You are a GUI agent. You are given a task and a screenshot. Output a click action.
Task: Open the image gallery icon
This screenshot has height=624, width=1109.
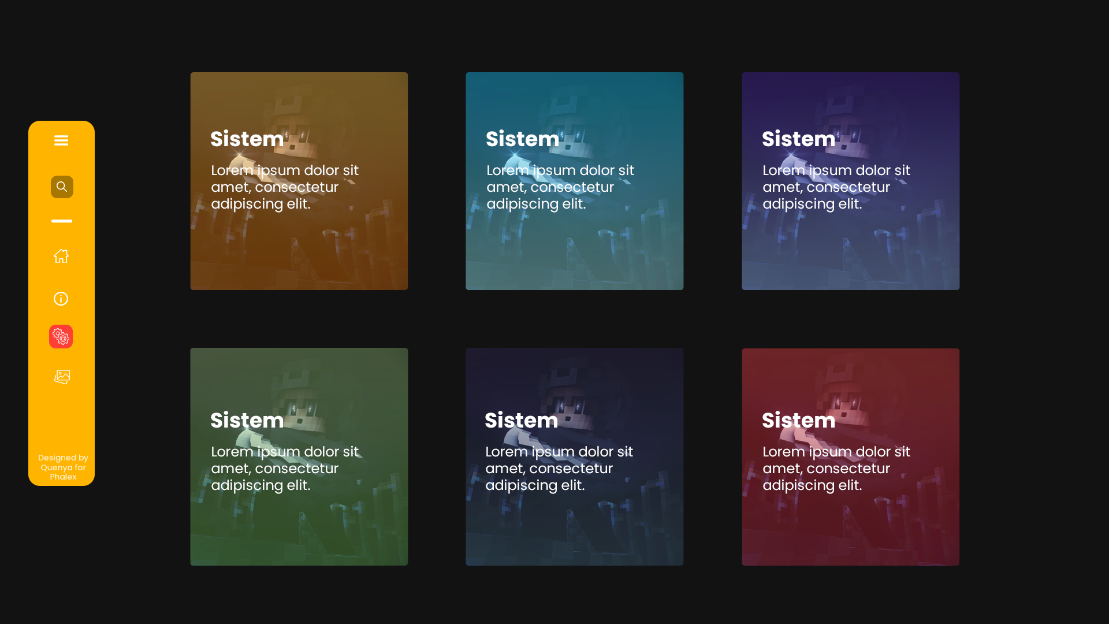coord(62,377)
